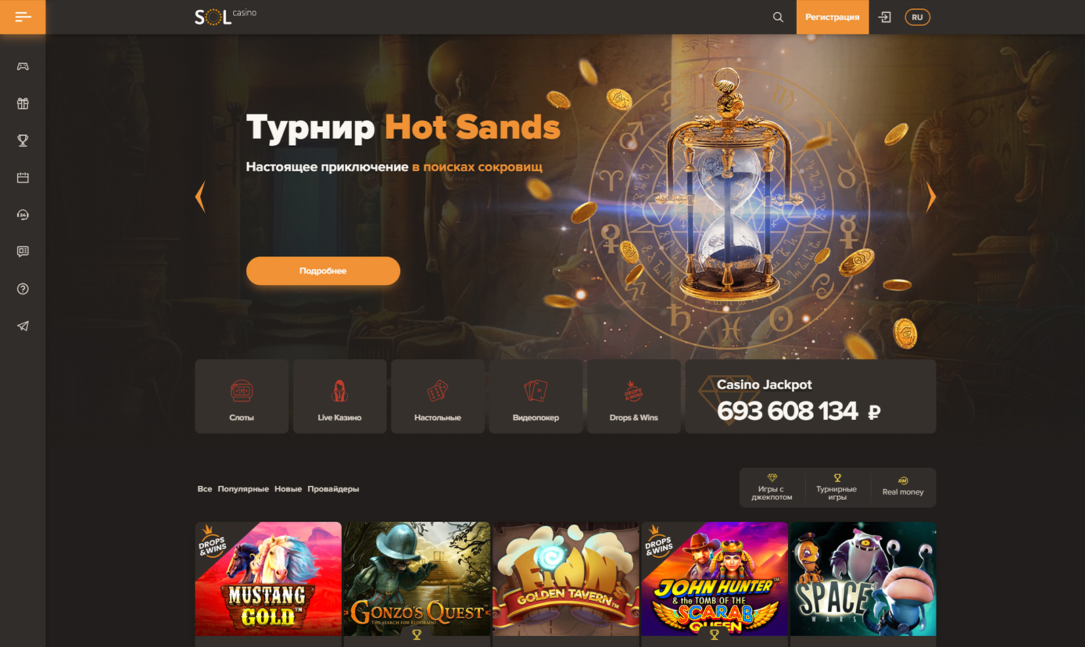Go to next banner slide arrow

point(930,197)
